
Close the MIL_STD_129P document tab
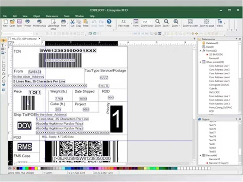[39, 38]
